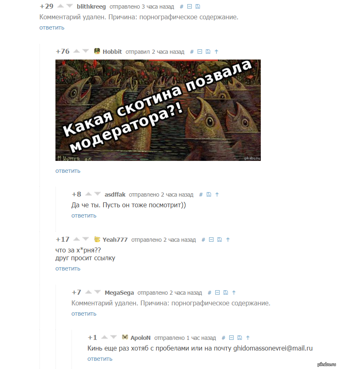Click ответить under ApoloN's comment
This screenshot has width=338, height=369.
[100, 359]
